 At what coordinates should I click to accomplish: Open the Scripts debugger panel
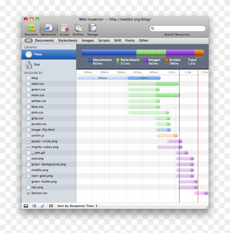pyautogui.click(x=65, y=29)
